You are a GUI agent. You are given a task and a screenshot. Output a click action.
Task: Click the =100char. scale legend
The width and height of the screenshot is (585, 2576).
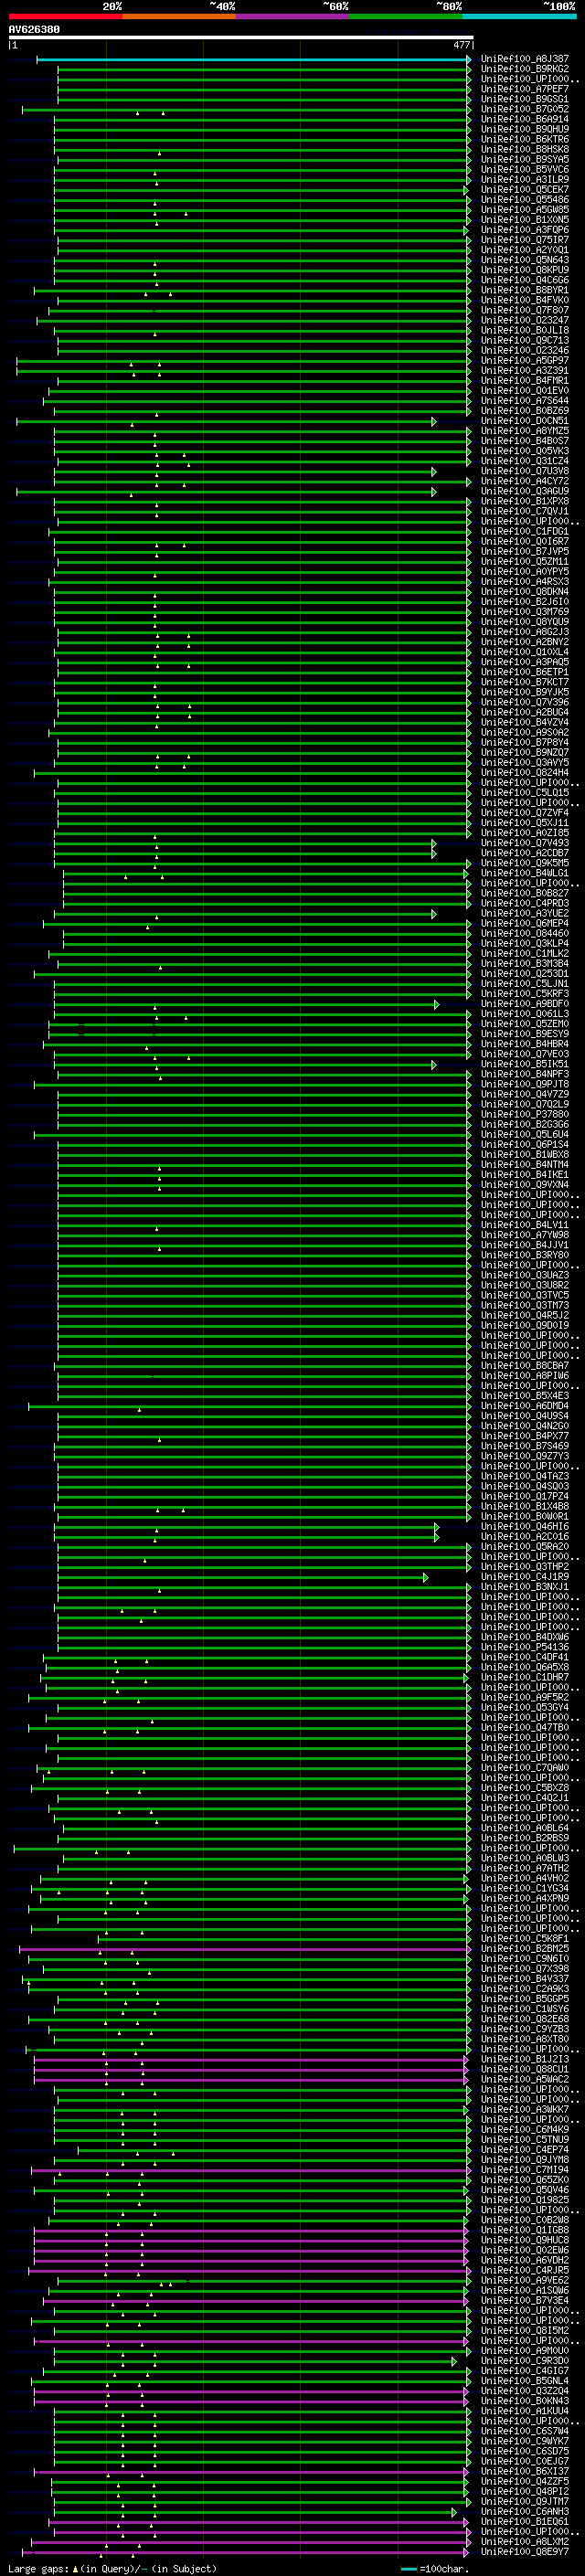pyautogui.click(x=436, y=2568)
